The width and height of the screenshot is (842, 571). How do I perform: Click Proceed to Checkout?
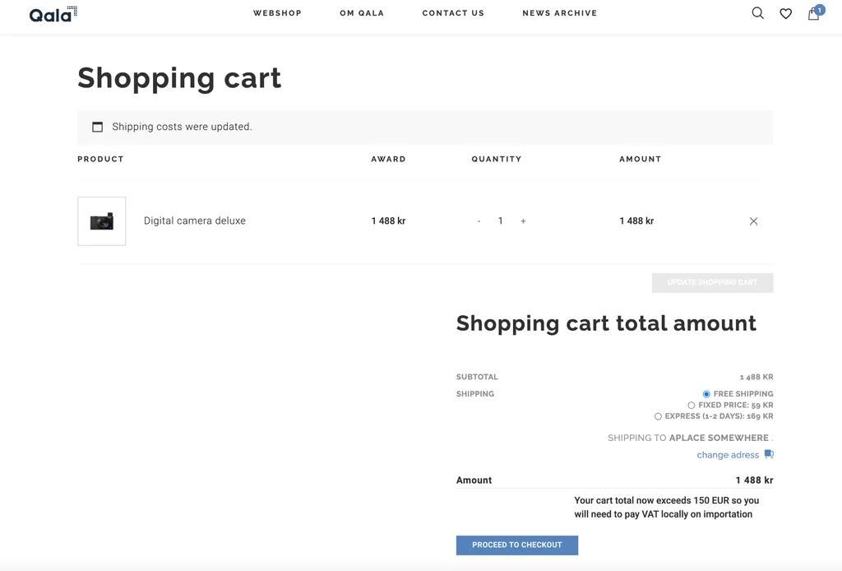tap(517, 545)
